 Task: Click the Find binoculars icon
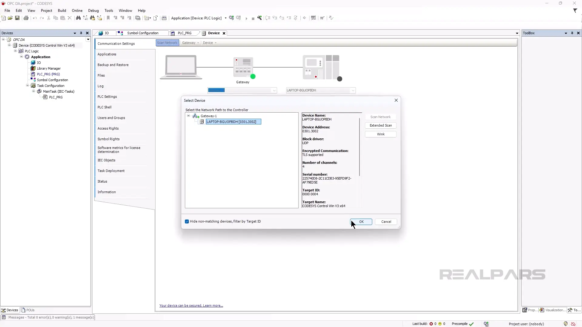click(x=78, y=18)
